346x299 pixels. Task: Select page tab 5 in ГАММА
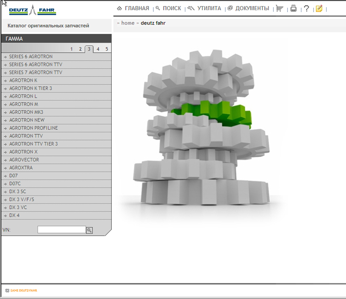pos(107,49)
